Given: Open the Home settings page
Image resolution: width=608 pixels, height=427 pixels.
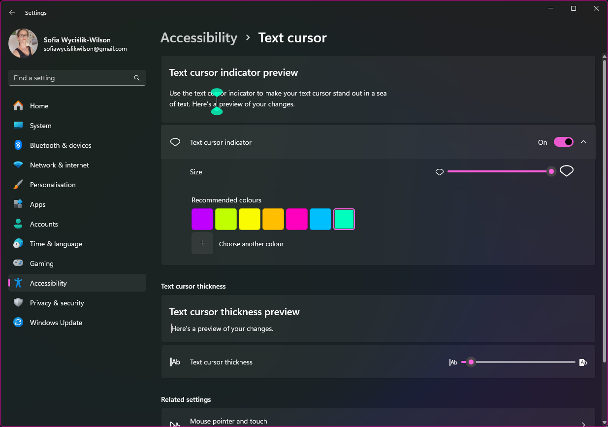Looking at the screenshot, I should click(x=77, y=106).
